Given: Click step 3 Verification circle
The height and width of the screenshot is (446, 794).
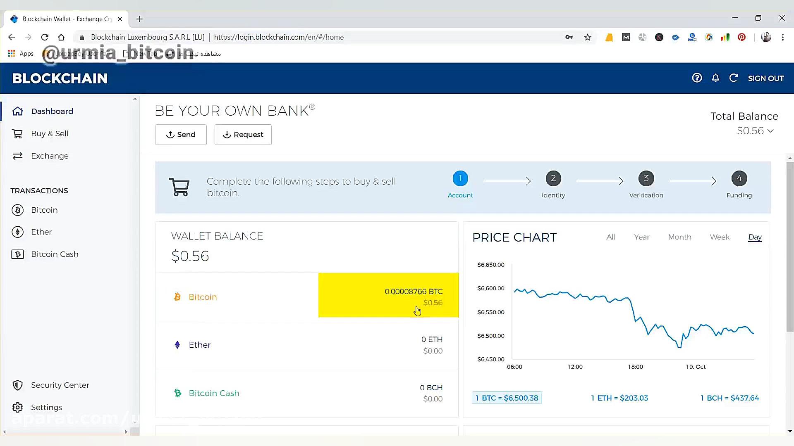Looking at the screenshot, I should 646,178.
